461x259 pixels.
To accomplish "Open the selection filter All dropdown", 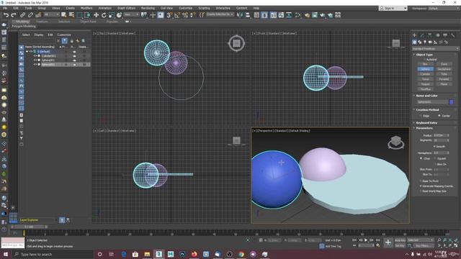I will point(52,14).
